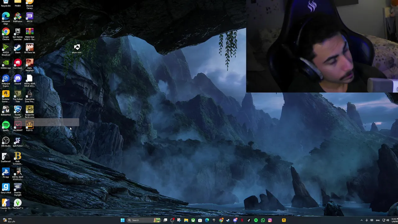Select the Hello Neighbor game icon
Viewport: 398px width, 224px height.
click(x=30, y=65)
